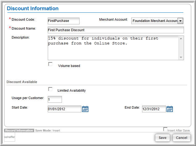
Task: Open the Record Information tab
Action: [x=19, y=131]
